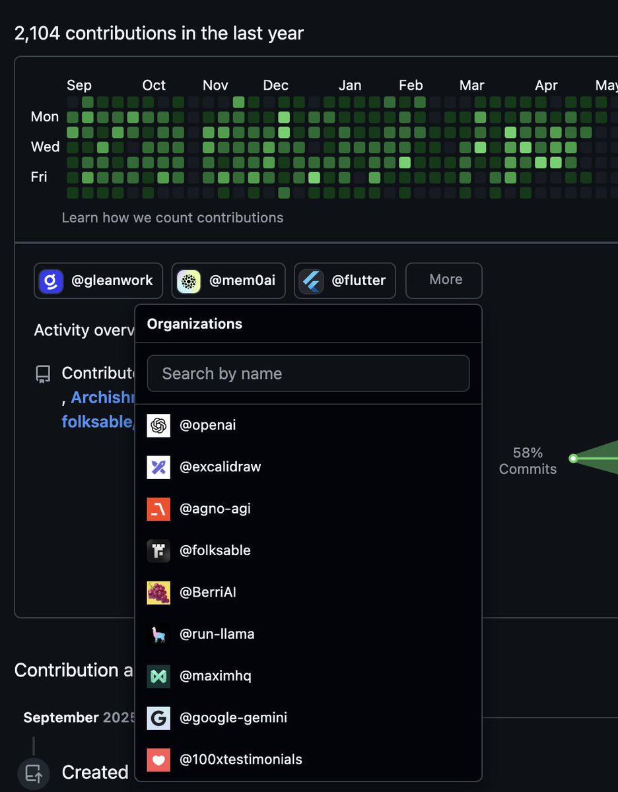Click the mem0ai logo icon
618x792 pixels.
click(x=189, y=281)
